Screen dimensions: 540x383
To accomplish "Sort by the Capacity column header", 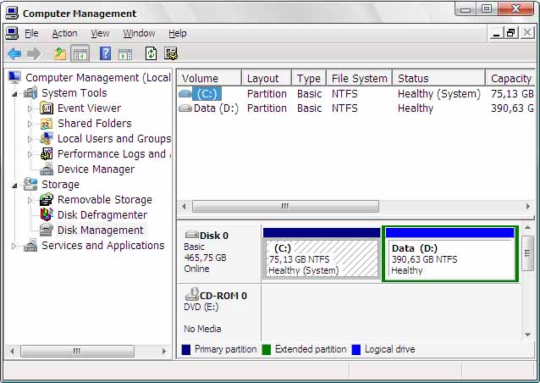I will click(x=510, y=78).
